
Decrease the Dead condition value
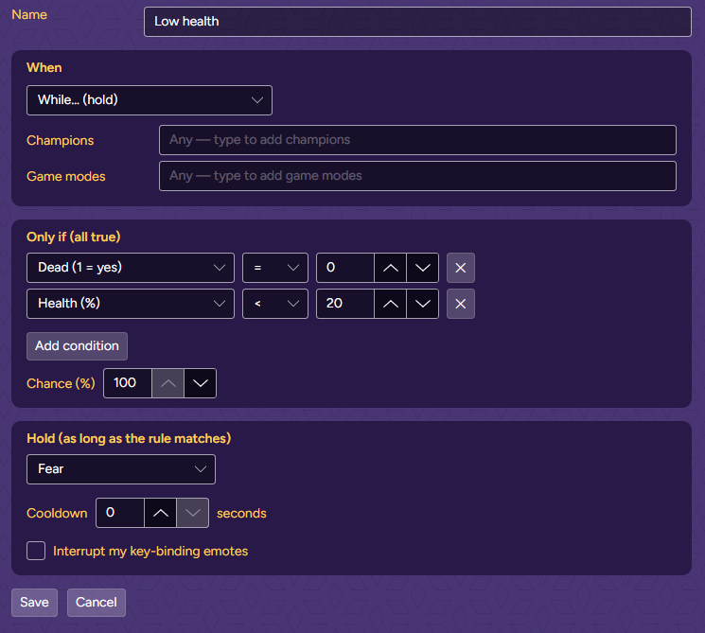pyautogui.click(x=423, y=268)
